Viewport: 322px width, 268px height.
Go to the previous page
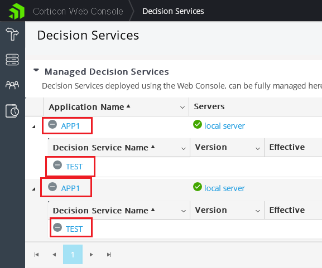[54, 255]
